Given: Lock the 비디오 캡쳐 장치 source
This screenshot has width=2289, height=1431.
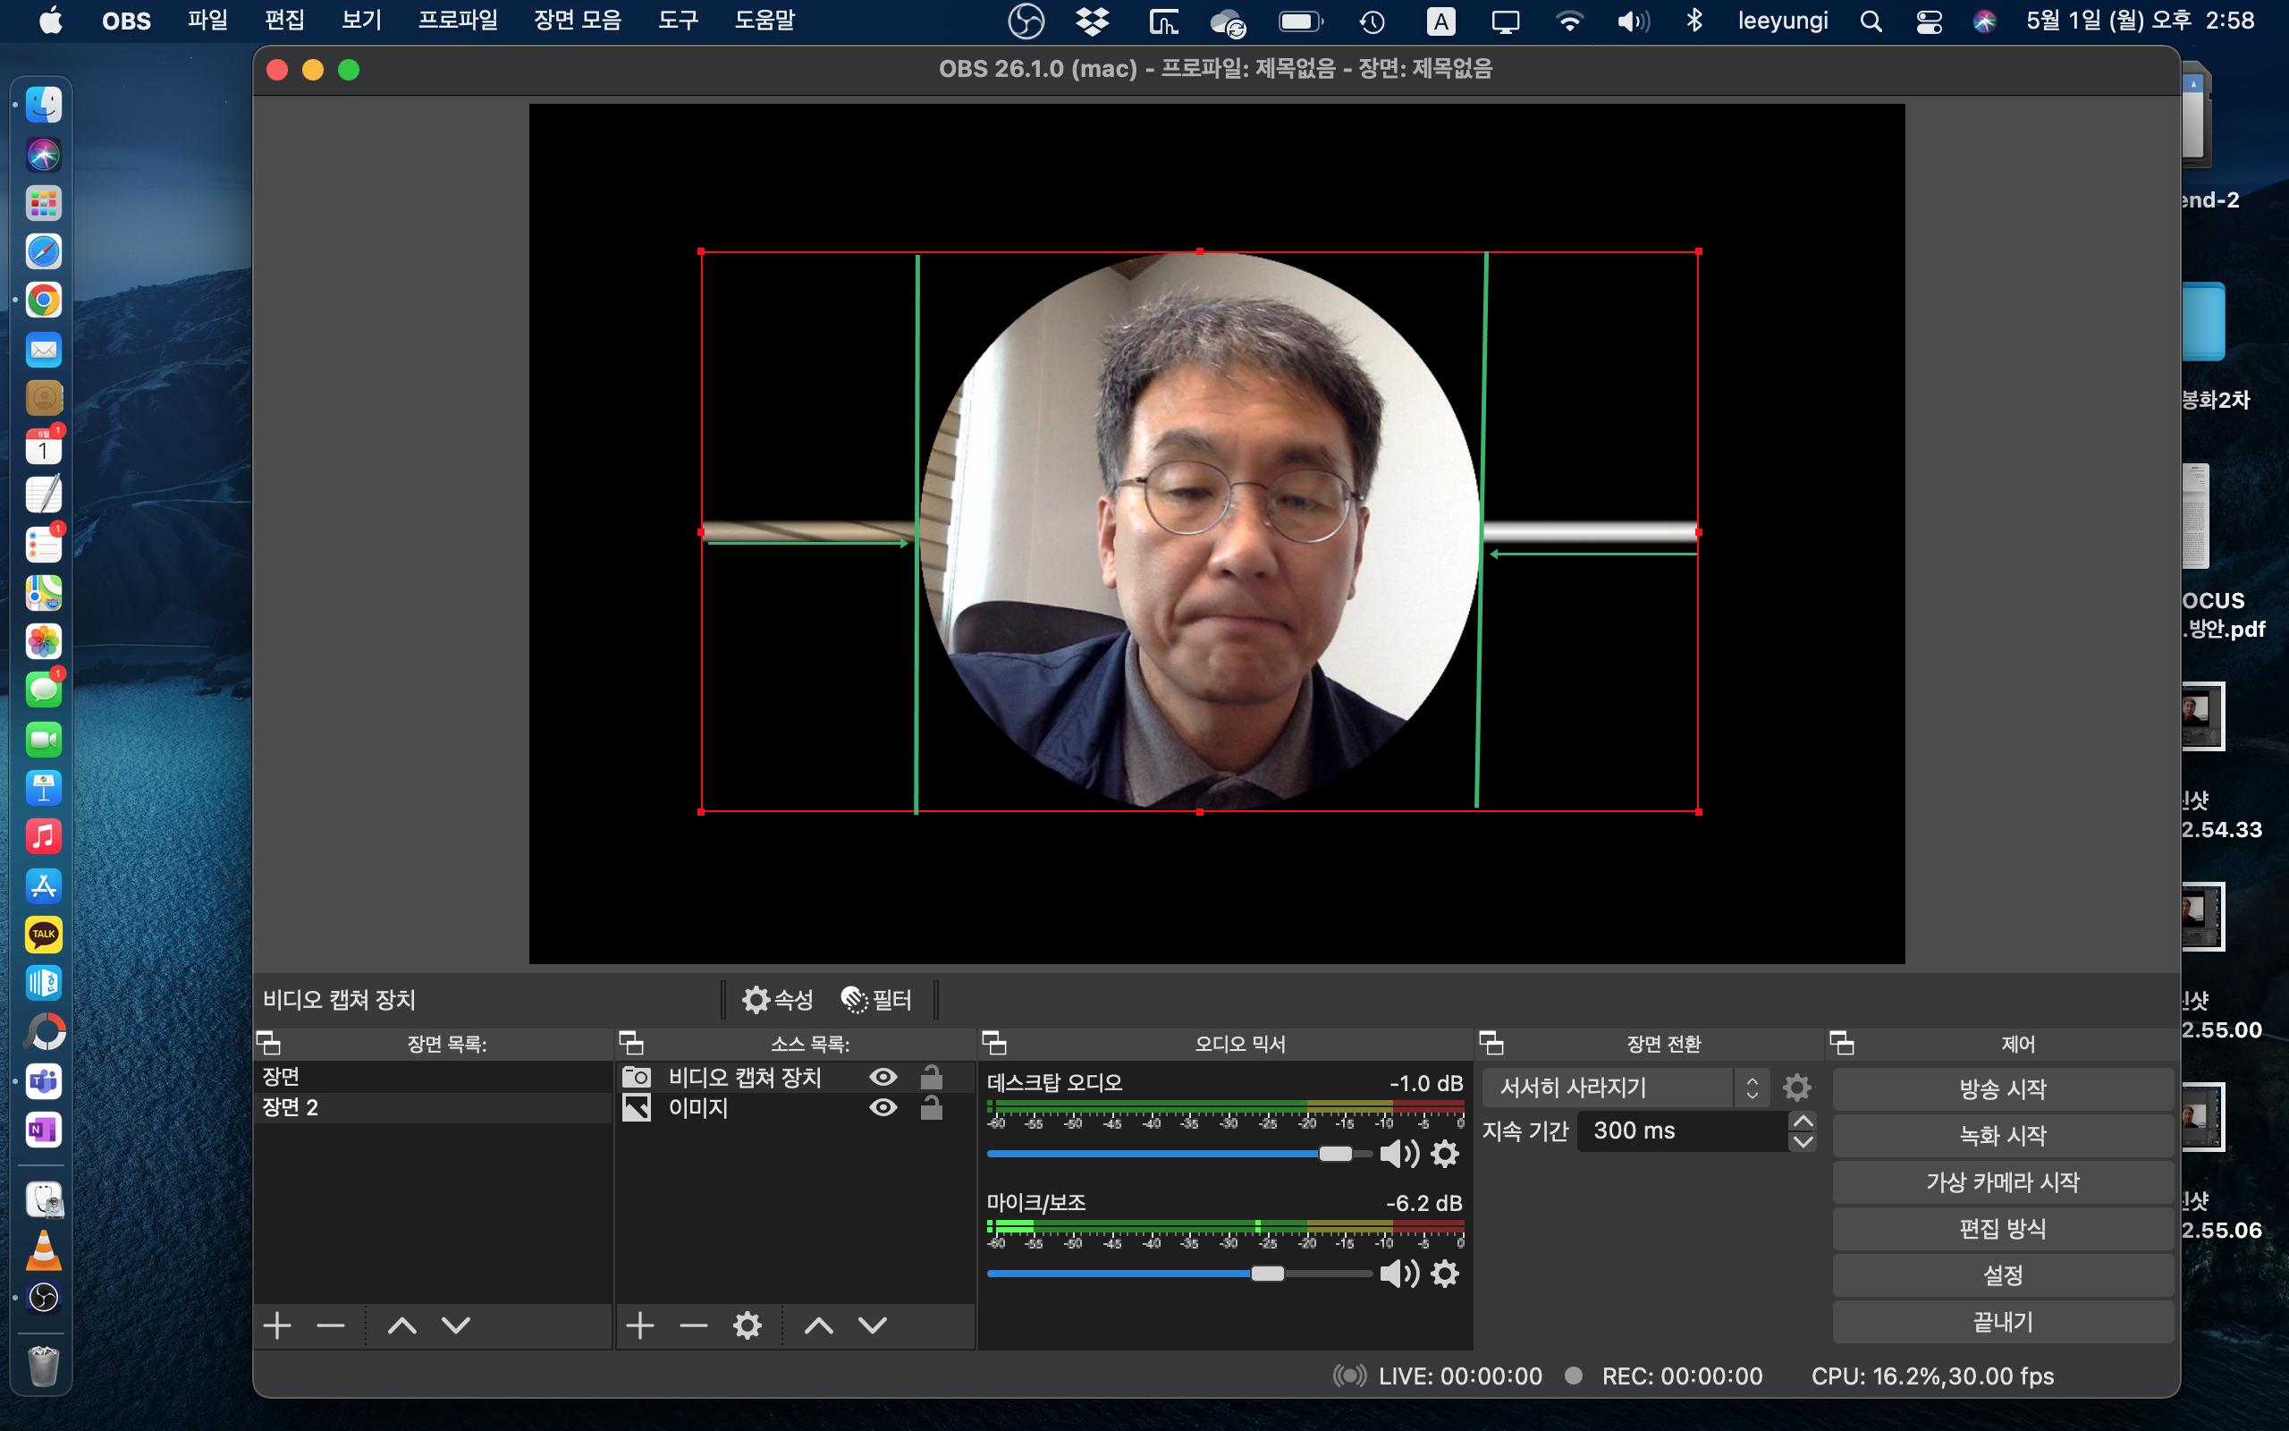Looking at the screenshot, I should [932, 1077].
